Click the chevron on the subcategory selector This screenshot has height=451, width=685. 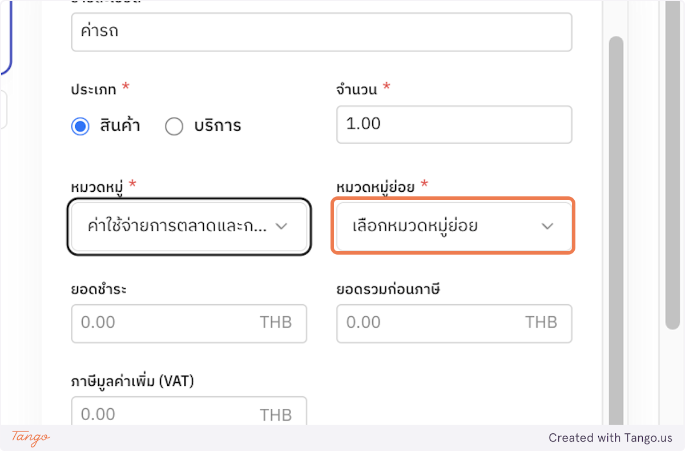pyautogui.click(x=547, y=226)
